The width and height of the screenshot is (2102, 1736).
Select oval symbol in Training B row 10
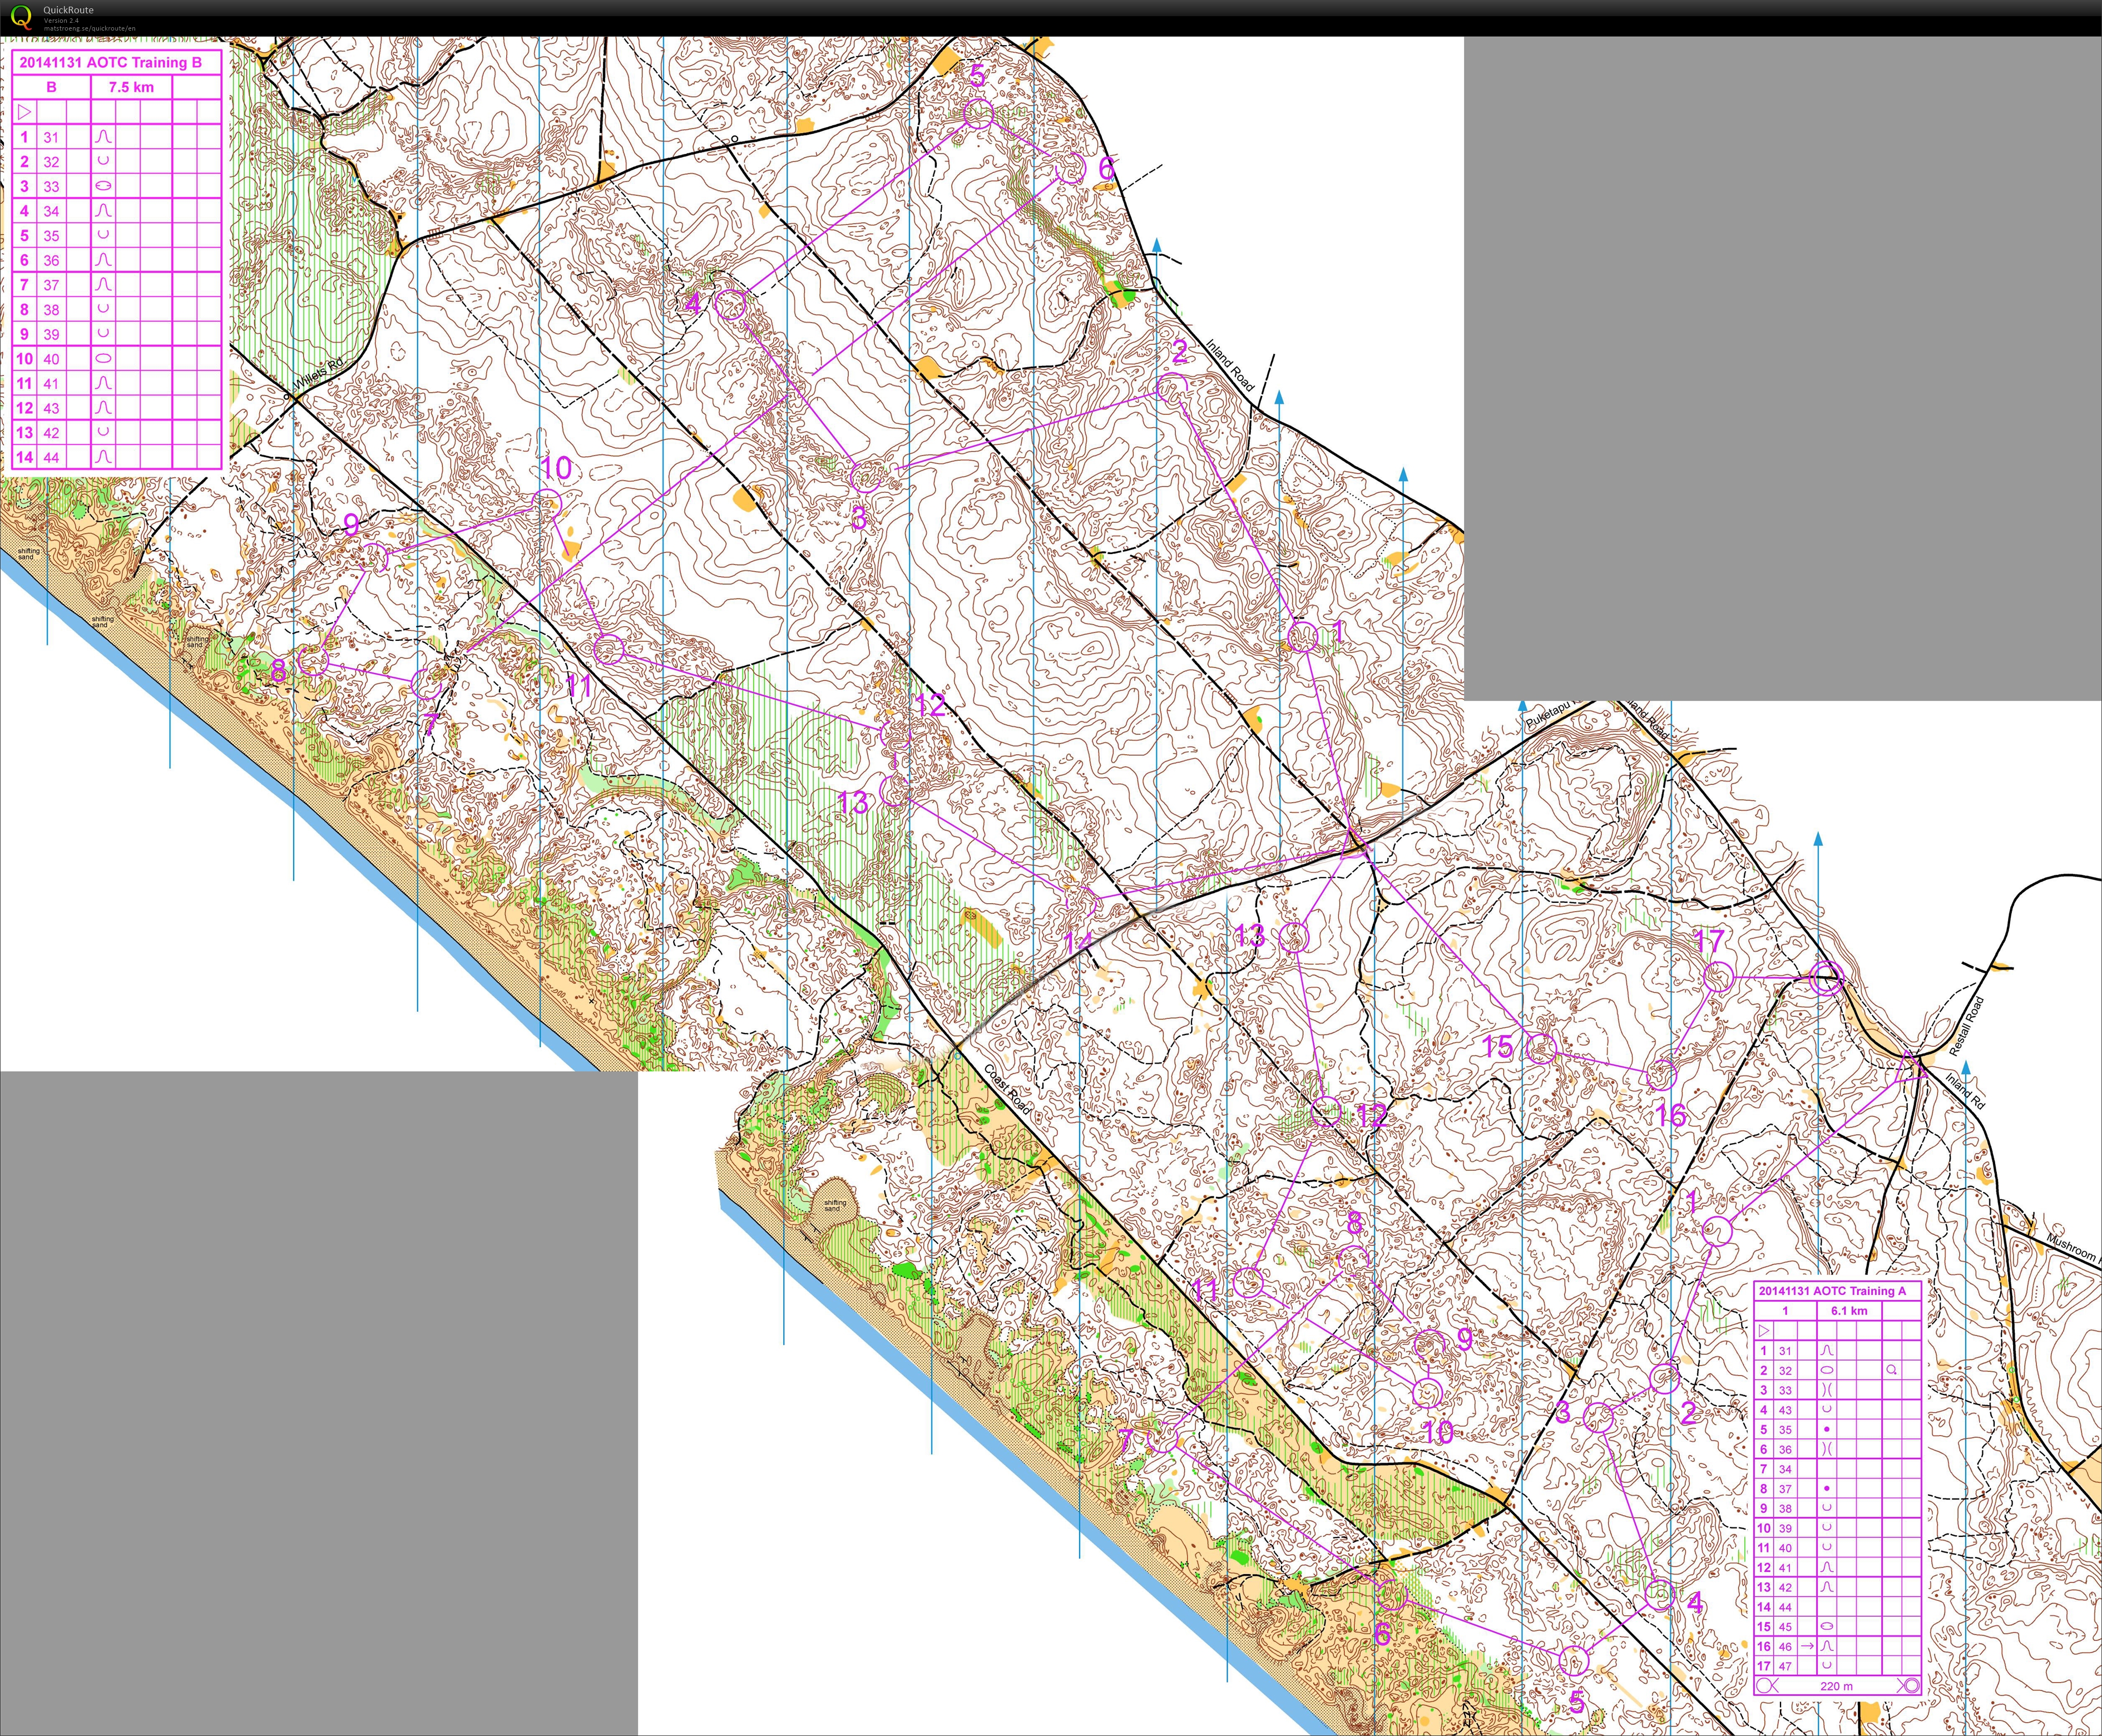103,359
